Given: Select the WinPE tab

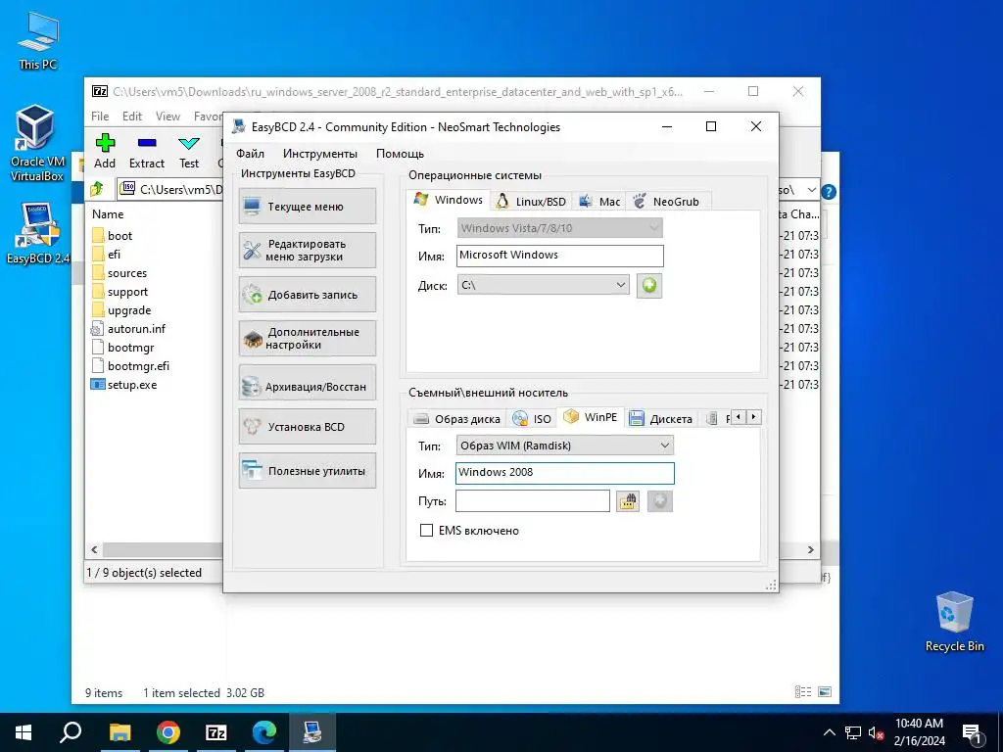Looking at the screenshot, I should coord(590,417).
